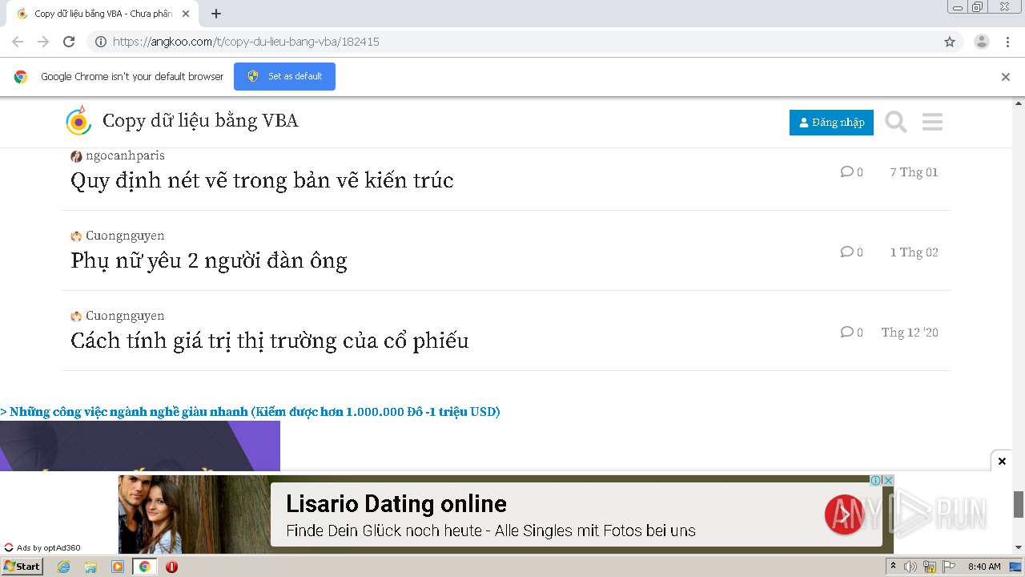
Task: Click Đăng nhập login button
Action: [831, 123]
